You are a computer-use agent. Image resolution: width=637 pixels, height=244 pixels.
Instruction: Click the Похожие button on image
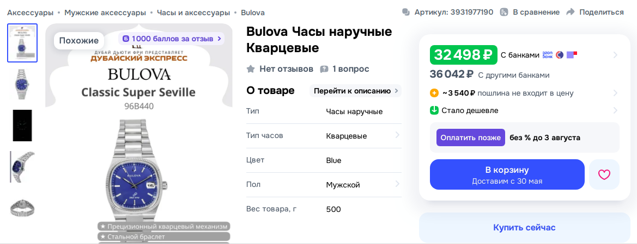click(79, 41)
